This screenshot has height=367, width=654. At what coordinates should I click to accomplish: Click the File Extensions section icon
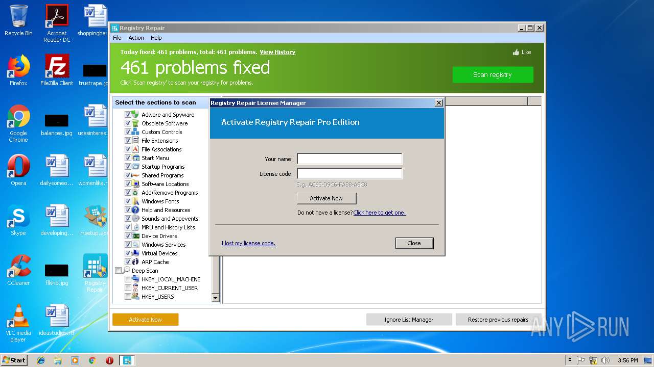[135, 141]
